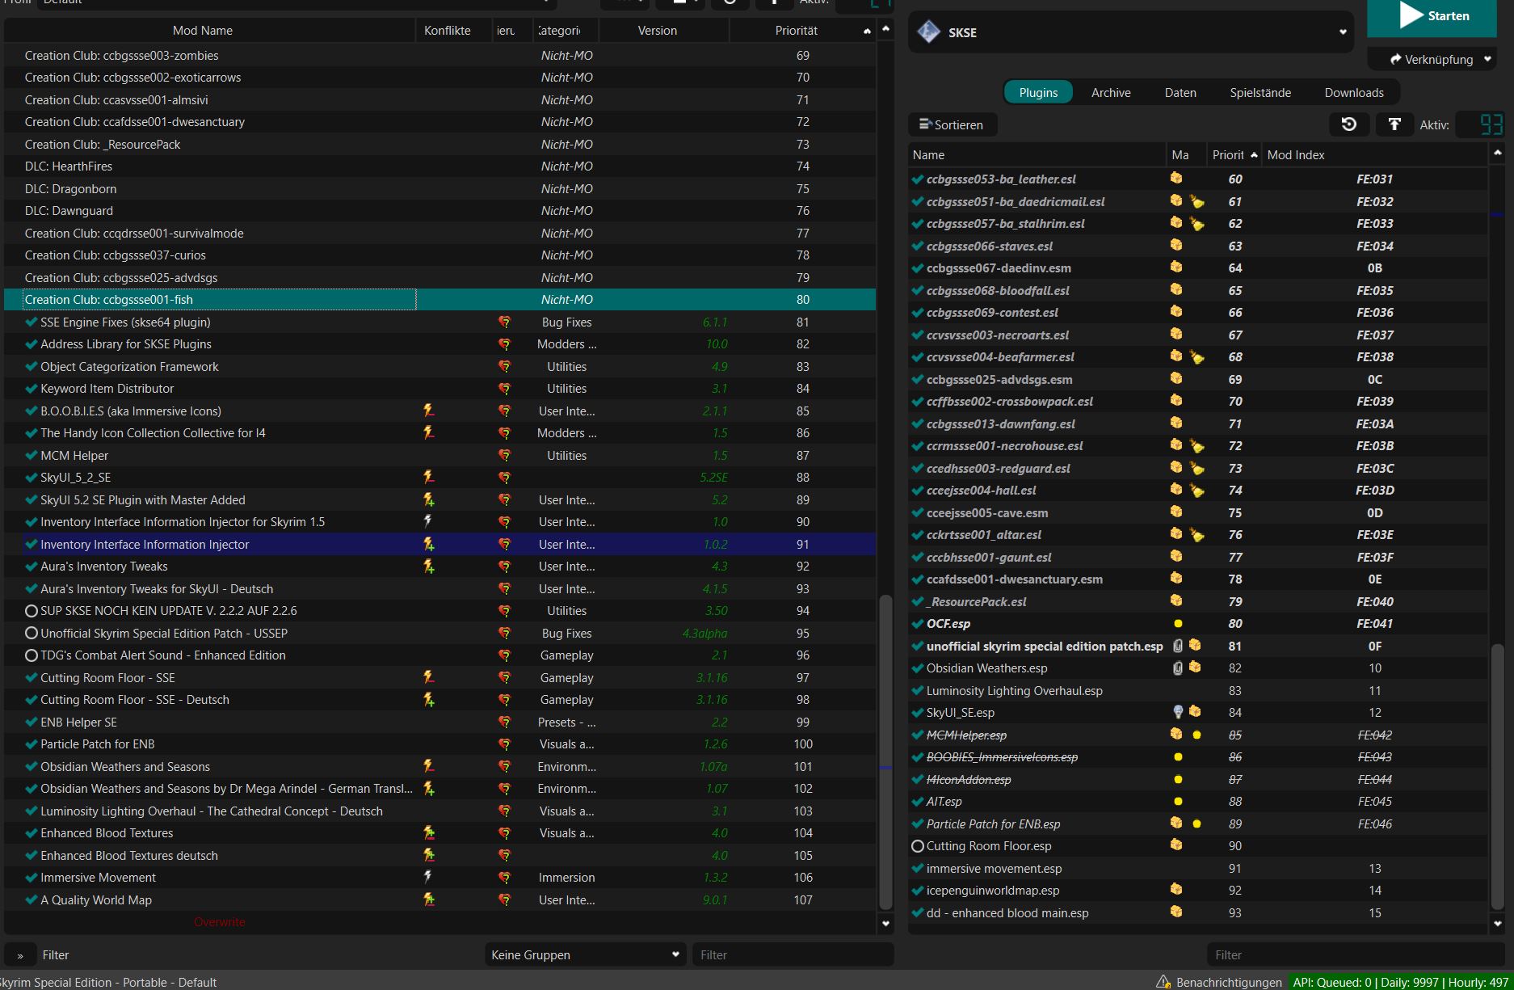Switch to the Archive tab
1514x990 pixels.
[1110, 93]
